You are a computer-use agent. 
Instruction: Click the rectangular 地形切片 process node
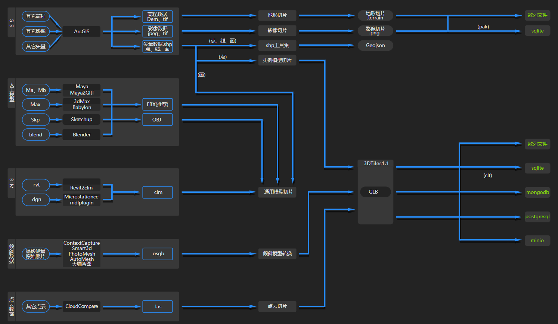(277, 15)
